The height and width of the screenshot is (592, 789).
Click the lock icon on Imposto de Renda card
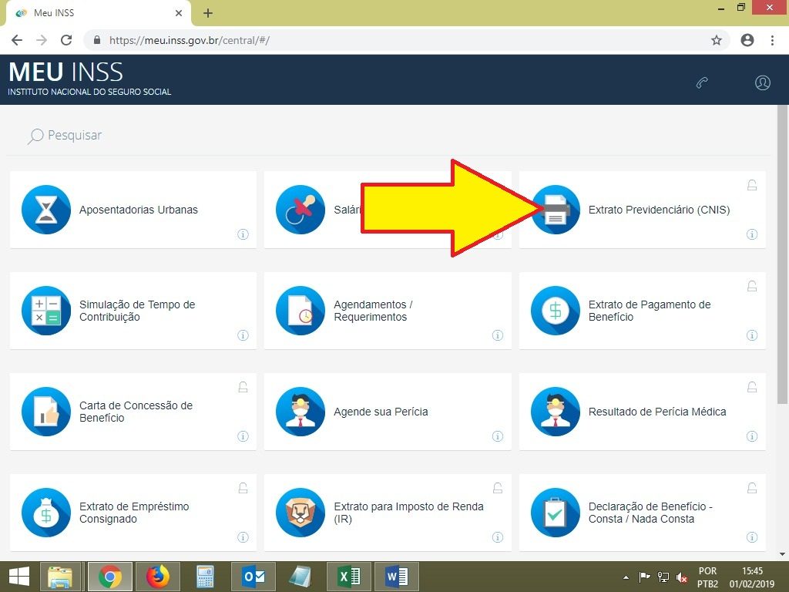pyautogui.click(x=498, y=488)
